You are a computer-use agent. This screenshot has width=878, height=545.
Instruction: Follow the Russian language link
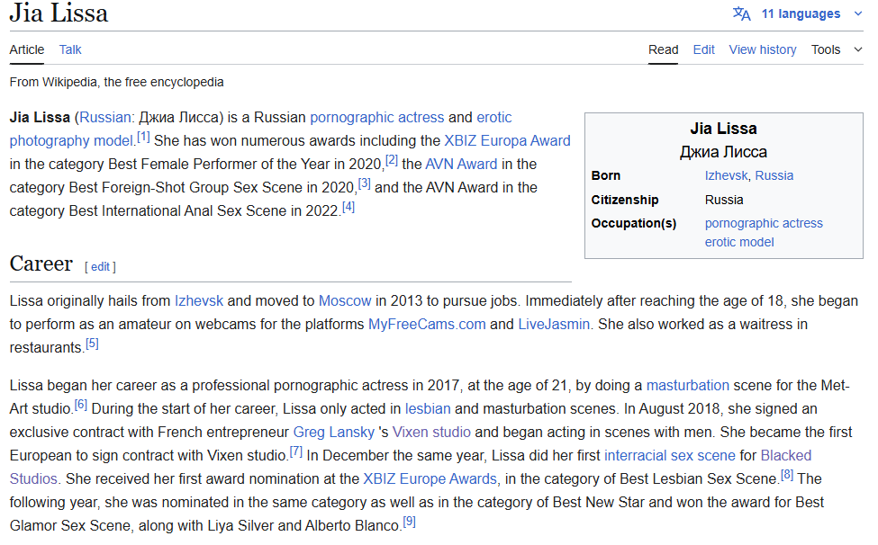pyautogui.click(x=105, y=118)
